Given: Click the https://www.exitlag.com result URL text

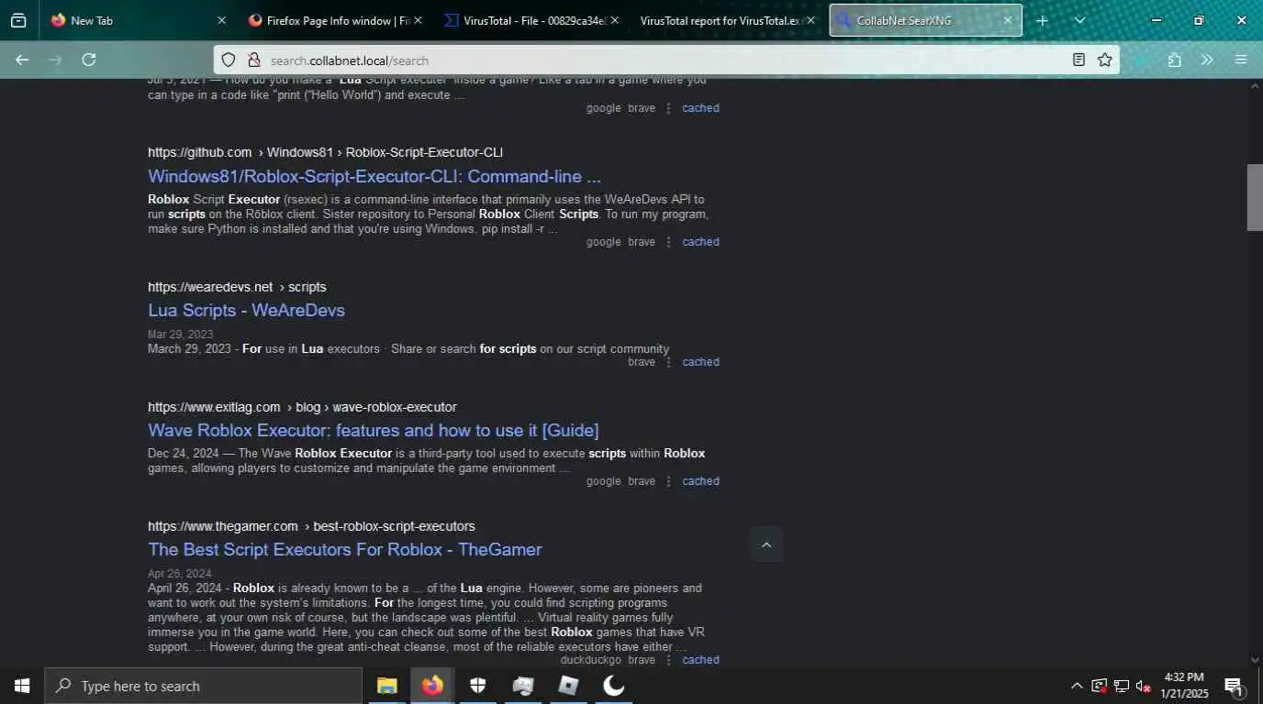Looking at the screenshot, I should point(214,407).
